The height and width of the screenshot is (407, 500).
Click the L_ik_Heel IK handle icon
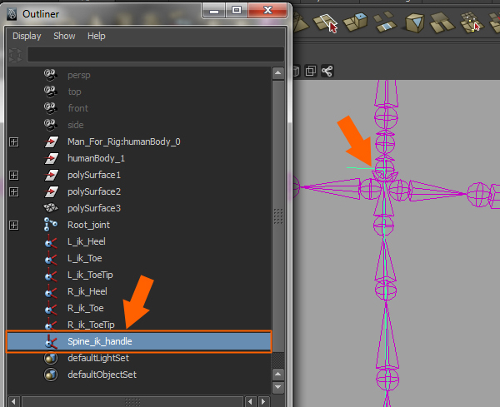click(x=51, y=241)
